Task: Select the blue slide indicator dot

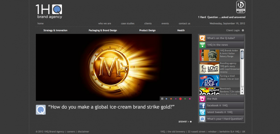Action: [x=166, y=99]
